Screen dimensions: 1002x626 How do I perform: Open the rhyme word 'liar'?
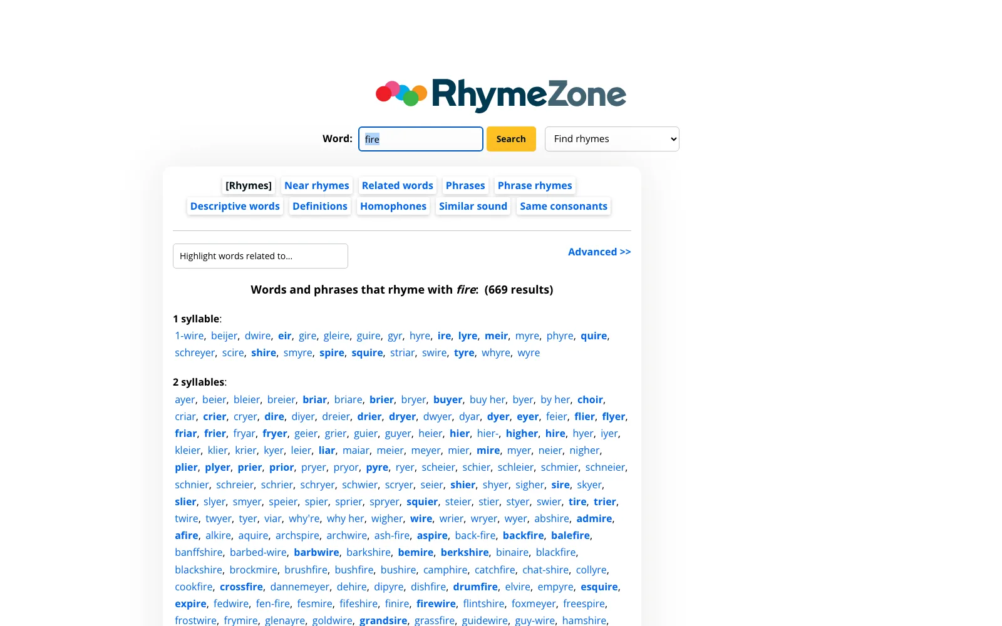point(327,450)
